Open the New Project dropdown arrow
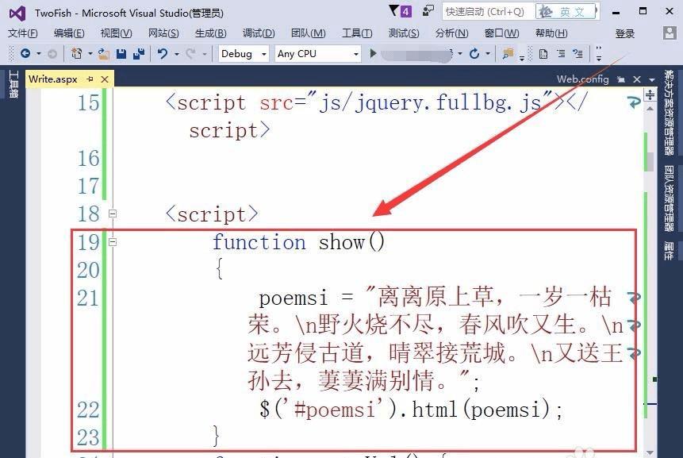Viewport: 683px width, 458px height. (x=90, y=54)
